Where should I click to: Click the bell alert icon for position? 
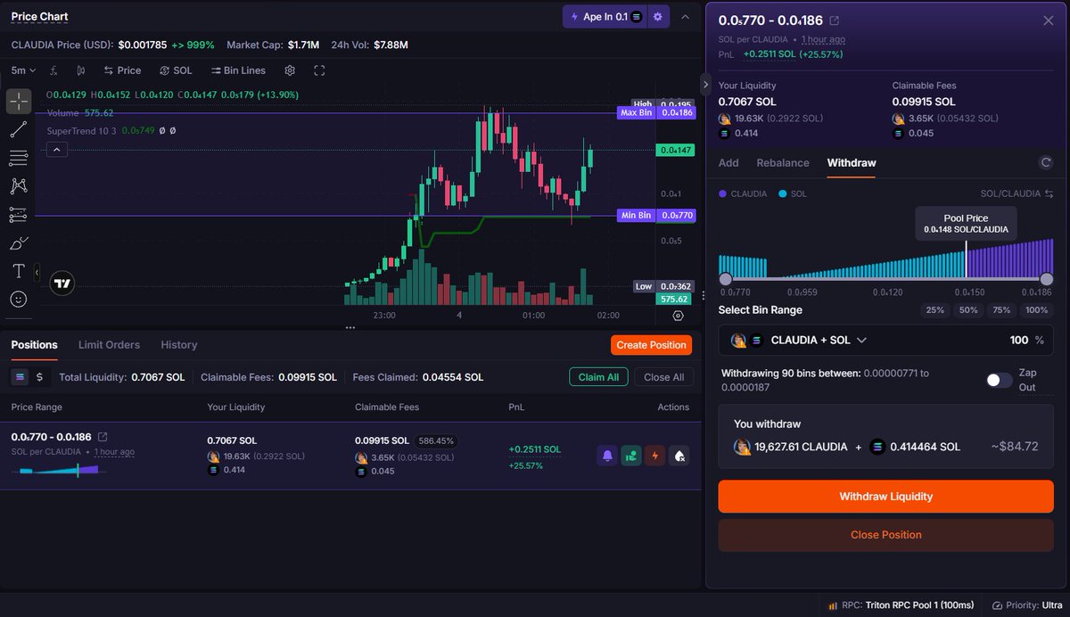[x=607, y=456]
